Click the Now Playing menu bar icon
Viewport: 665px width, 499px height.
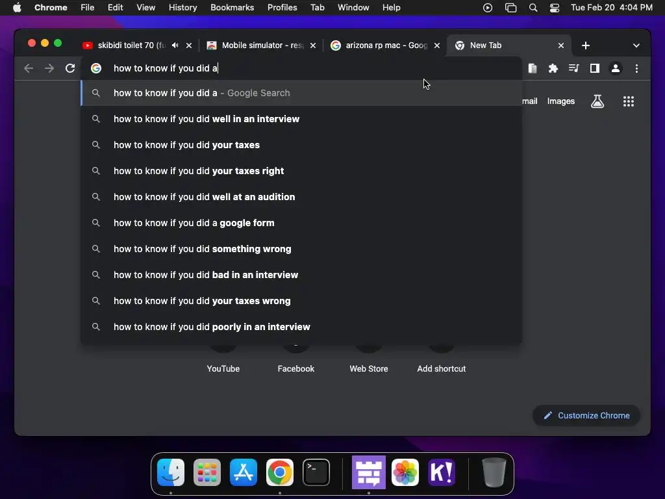click(x=487, y=8)
